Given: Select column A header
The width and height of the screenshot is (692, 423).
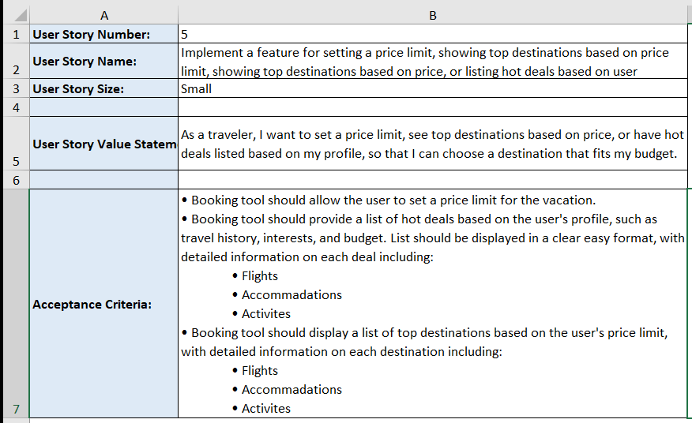Looking at the screenshot, I should pos(103,16).
